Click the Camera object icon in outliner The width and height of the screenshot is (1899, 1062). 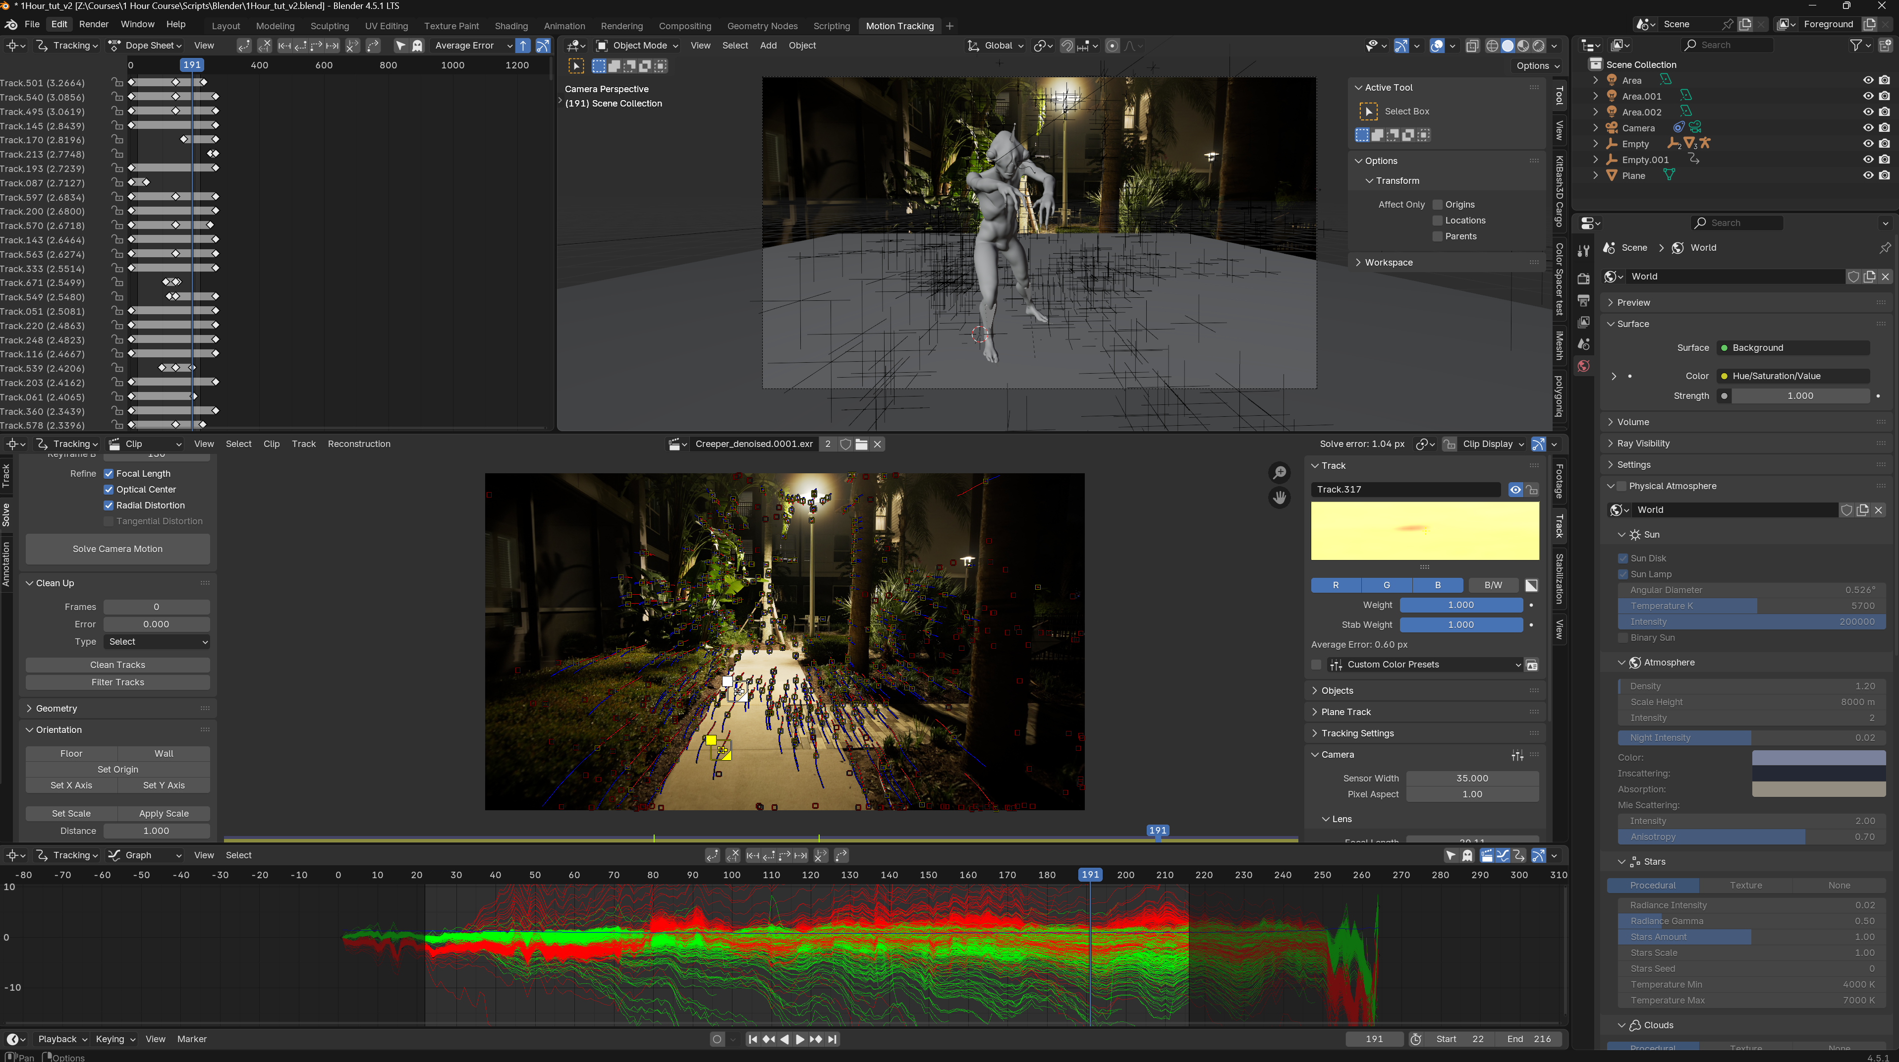(1612, 127)
